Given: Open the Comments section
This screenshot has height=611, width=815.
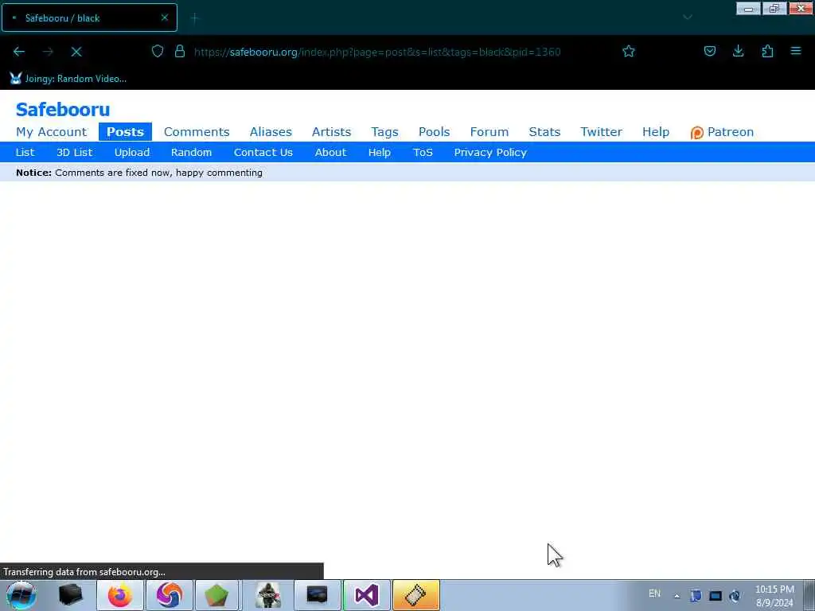Looking at the screenshot, I should (x=197, y=132).
